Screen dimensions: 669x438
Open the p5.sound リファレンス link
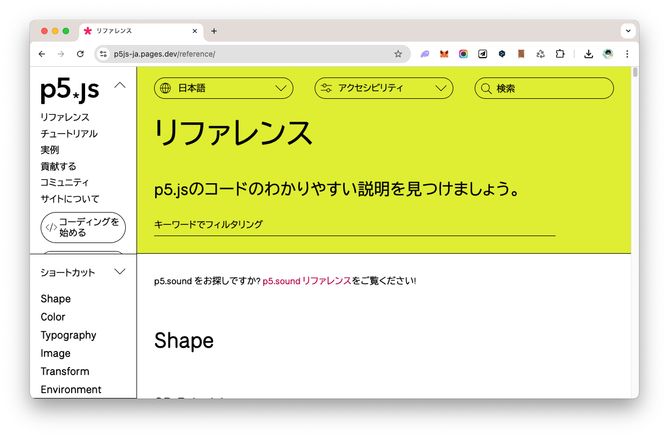click(307, 281)
